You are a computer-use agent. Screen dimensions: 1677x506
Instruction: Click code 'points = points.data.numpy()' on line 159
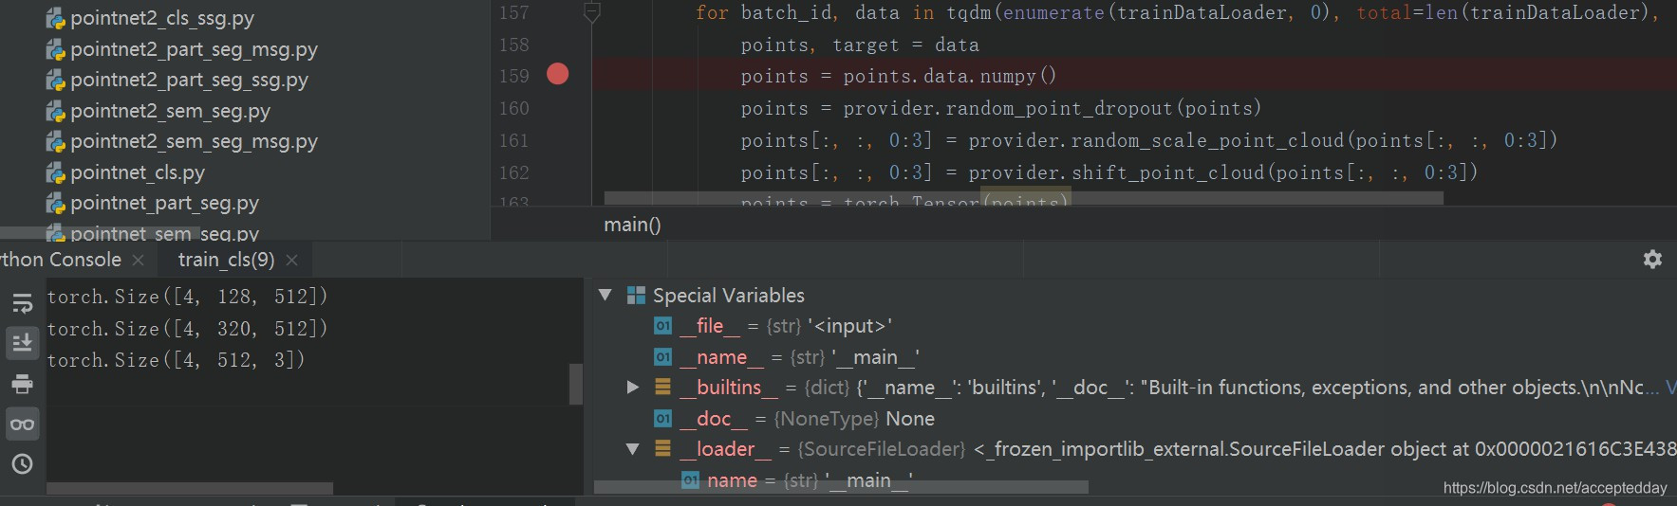(898, 76)
